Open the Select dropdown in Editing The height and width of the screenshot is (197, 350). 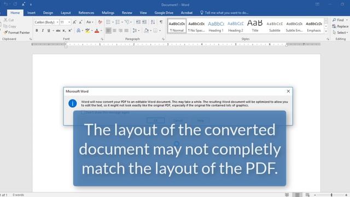pyautogui.click(x=340, y=33)
